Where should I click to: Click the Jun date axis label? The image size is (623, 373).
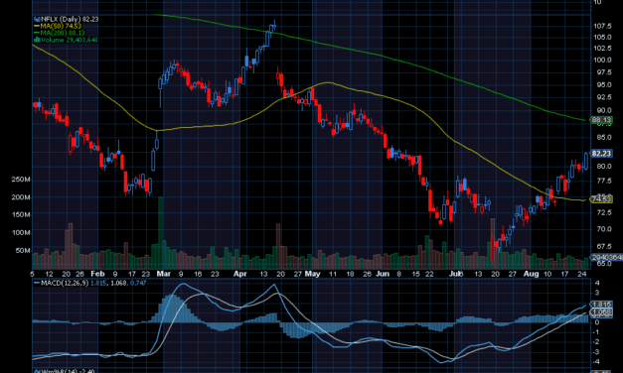383,274
